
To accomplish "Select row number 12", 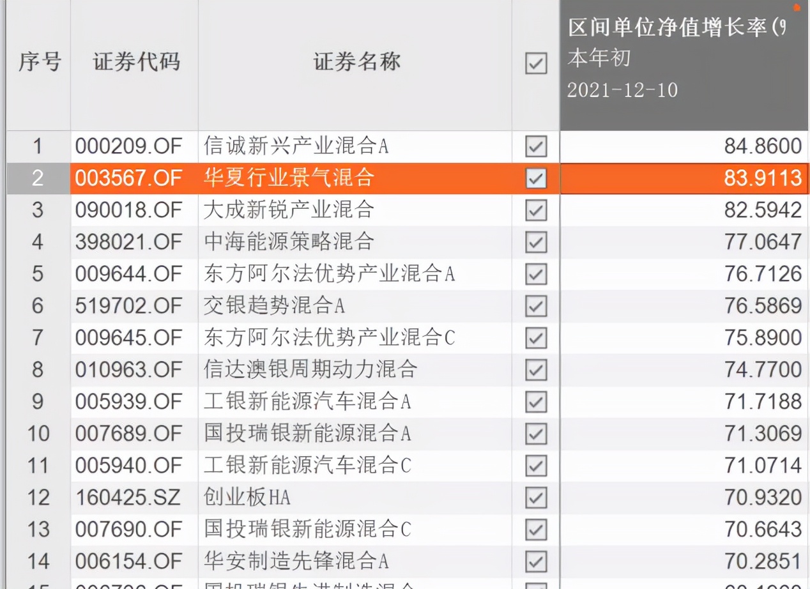I will [38, 498].
